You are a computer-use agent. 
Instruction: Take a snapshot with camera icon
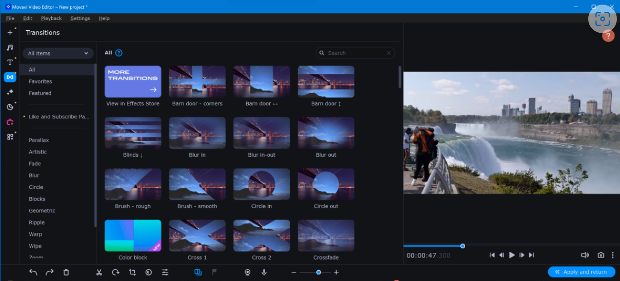601,255
